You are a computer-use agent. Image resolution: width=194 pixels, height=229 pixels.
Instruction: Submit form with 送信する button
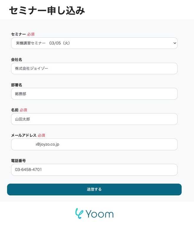tap(94, 190)
